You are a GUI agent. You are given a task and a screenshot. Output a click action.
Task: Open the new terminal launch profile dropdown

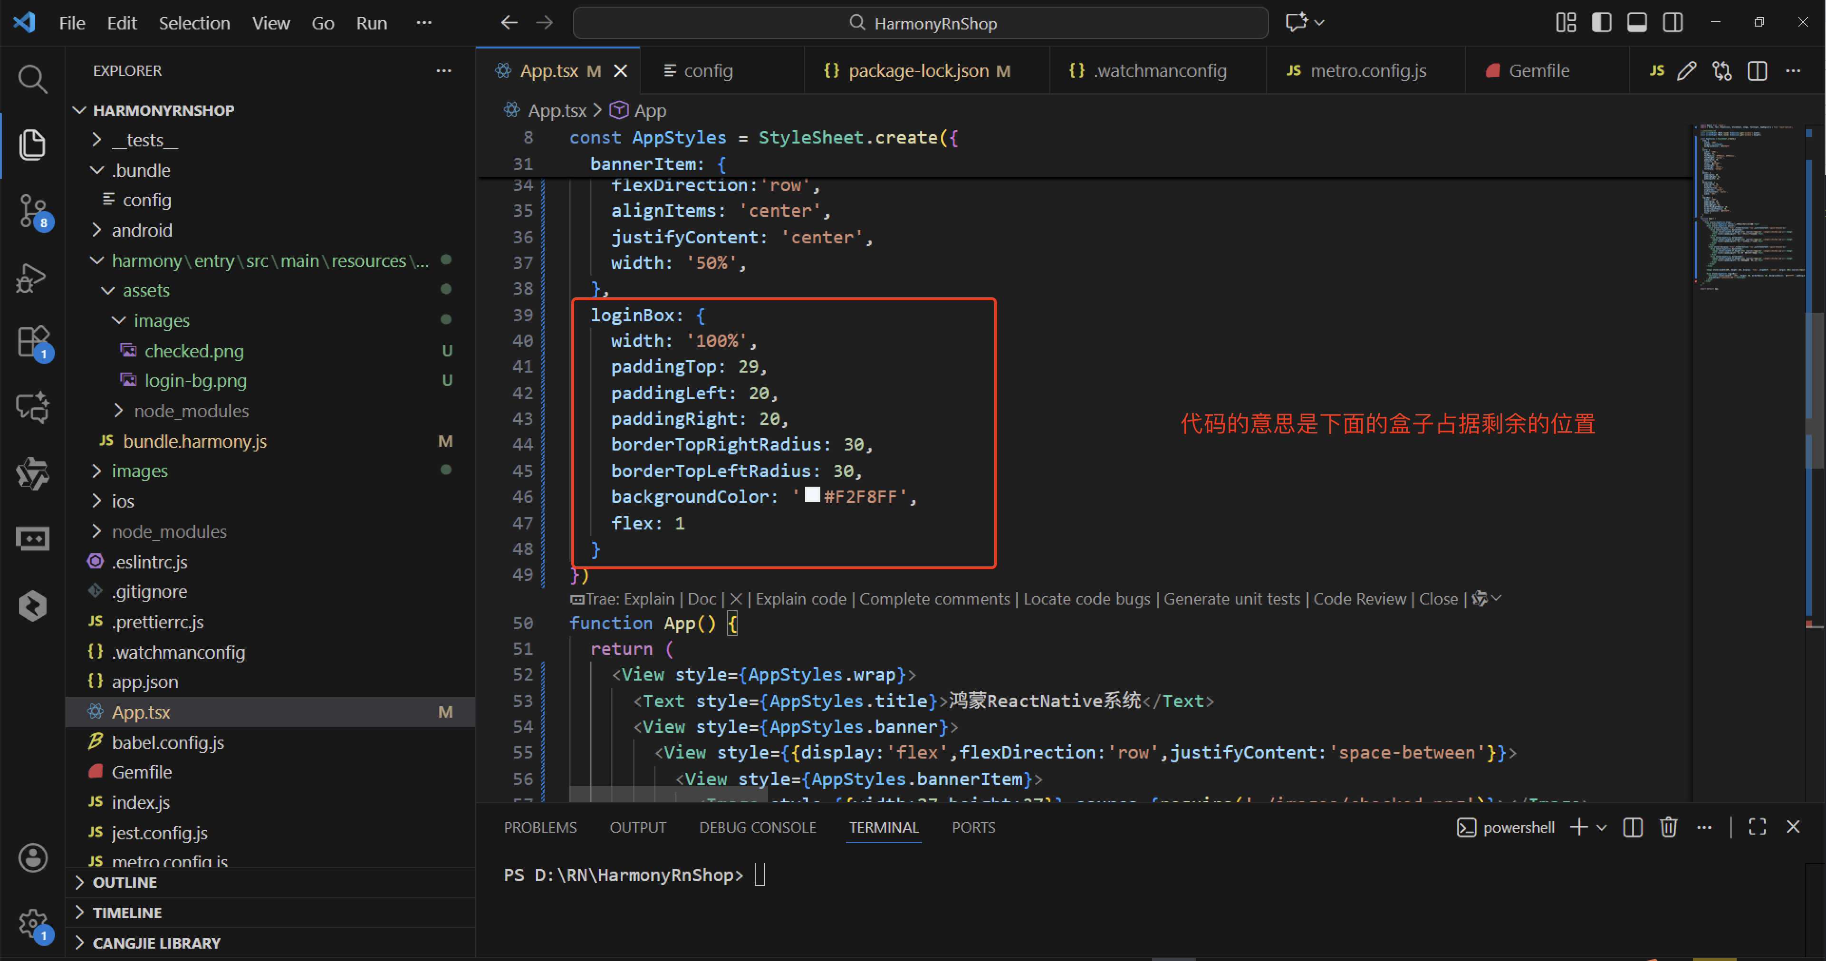click(1602, 827)
